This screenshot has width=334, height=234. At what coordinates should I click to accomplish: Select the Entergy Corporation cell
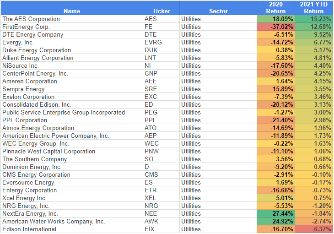(72, 190)
